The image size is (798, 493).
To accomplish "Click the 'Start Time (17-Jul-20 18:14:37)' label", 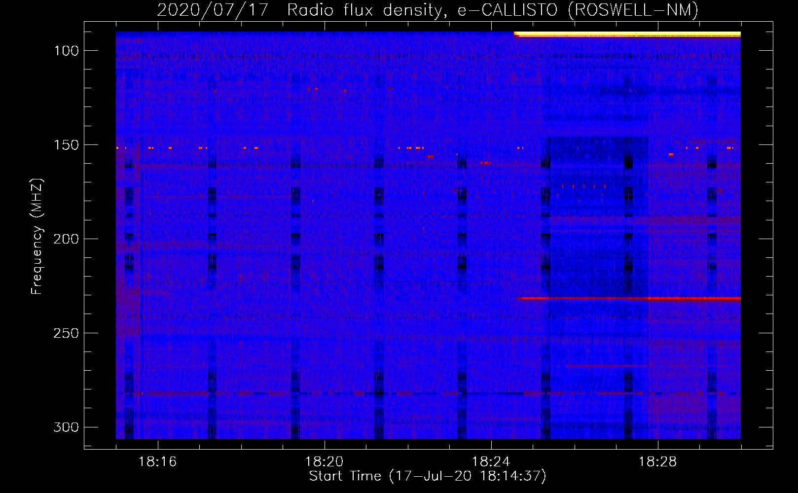I will point(428,476).
